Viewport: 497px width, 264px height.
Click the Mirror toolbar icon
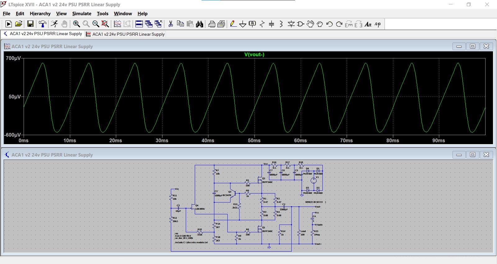[x=358, y=24]
